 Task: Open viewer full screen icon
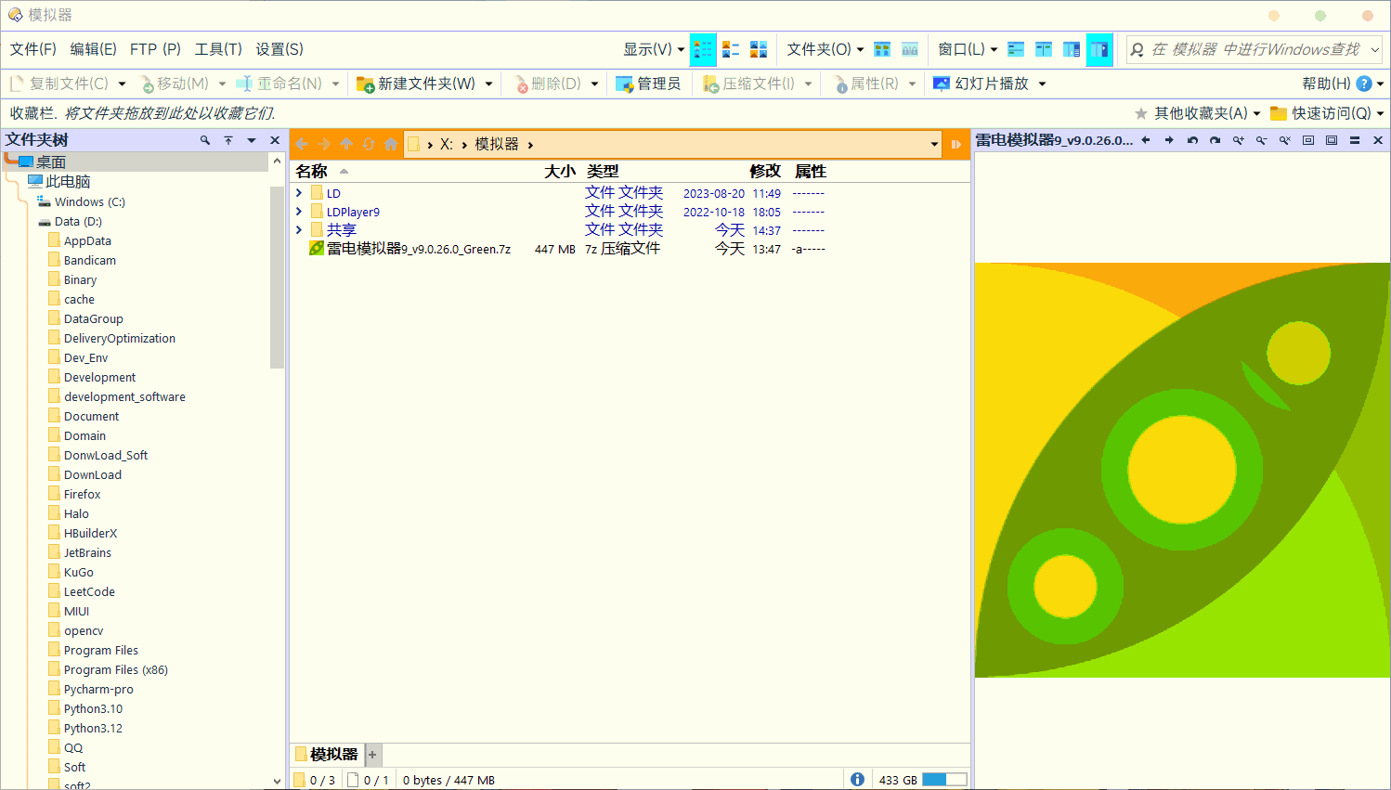pos(1332,140)
